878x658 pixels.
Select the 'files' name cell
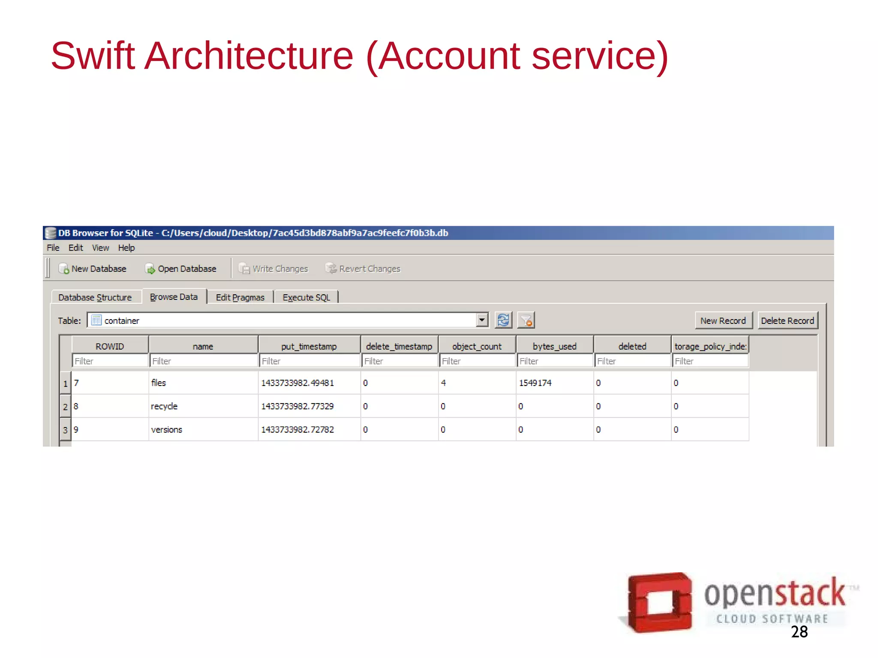203,383
